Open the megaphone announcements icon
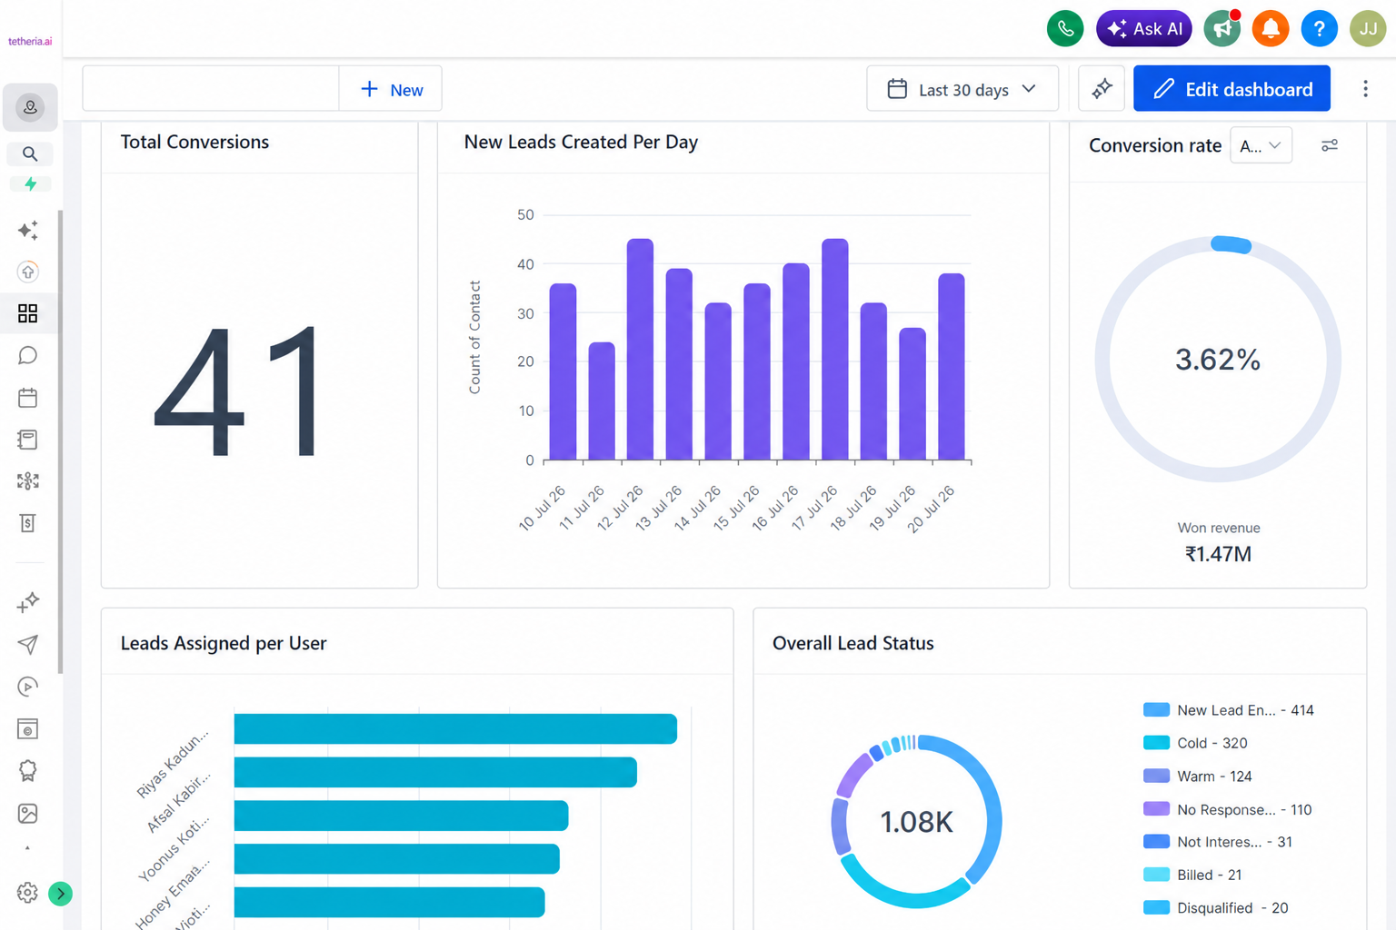The width and height of the screenshot is (1396, 930). 1222,28
